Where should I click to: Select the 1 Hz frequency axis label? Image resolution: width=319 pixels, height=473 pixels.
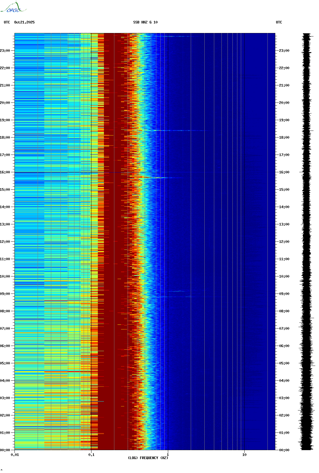[168, 455]
